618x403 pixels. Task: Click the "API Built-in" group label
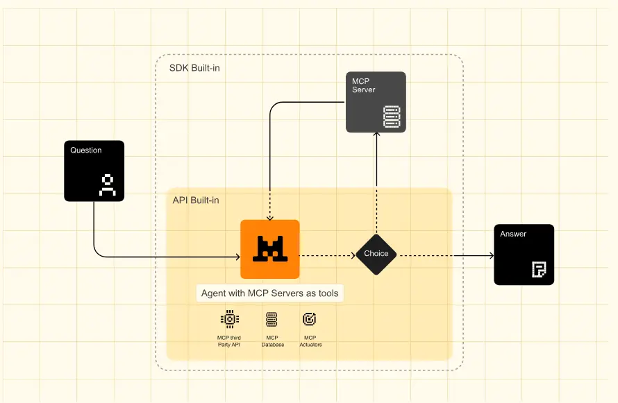[x=196, y=200]
